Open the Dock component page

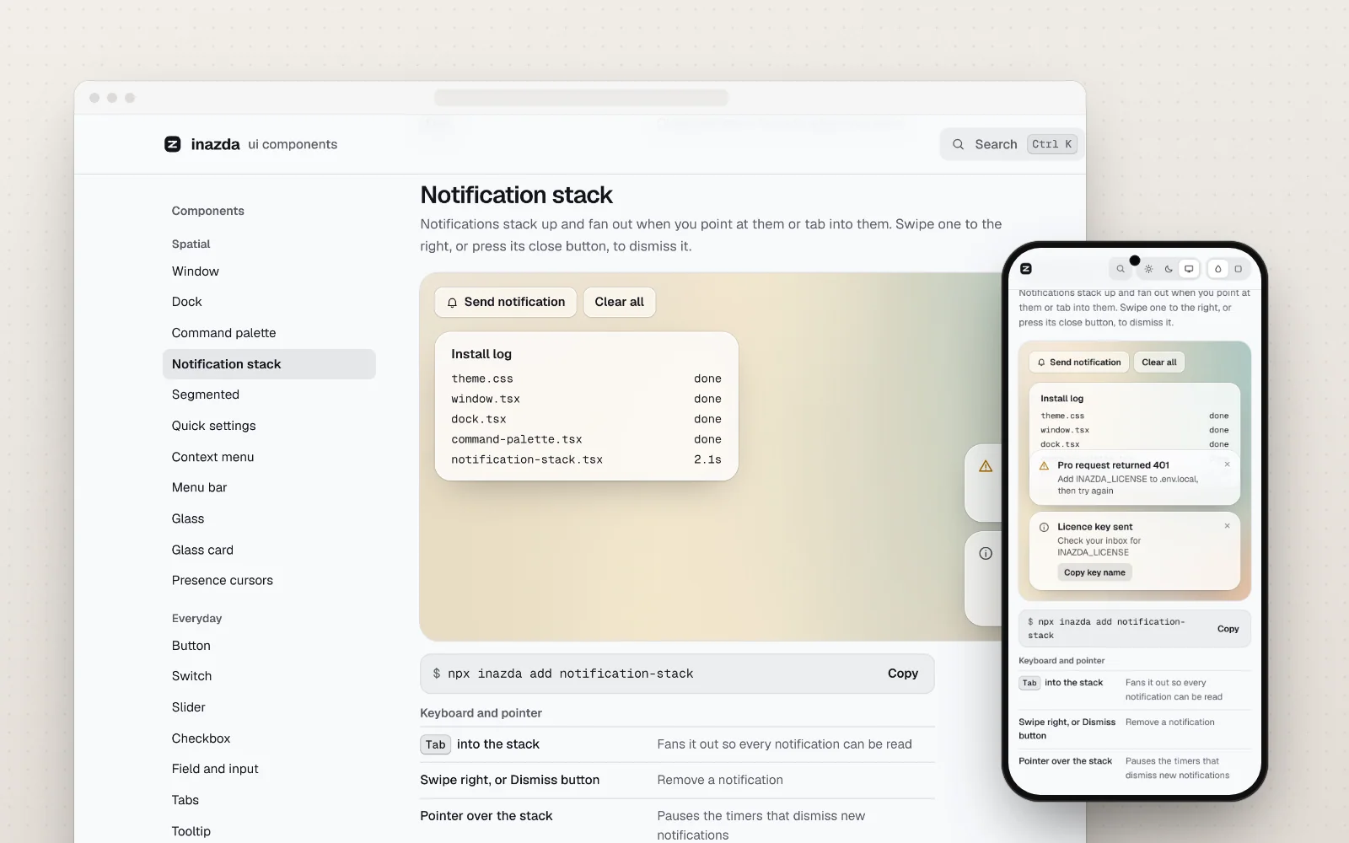(x=269, y=302)
